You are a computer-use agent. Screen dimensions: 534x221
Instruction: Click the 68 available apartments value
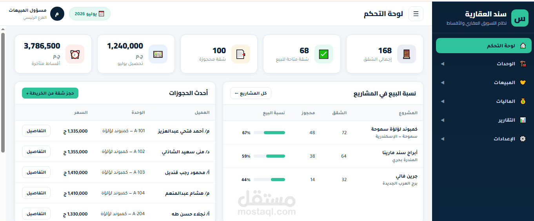pos(304,50)
